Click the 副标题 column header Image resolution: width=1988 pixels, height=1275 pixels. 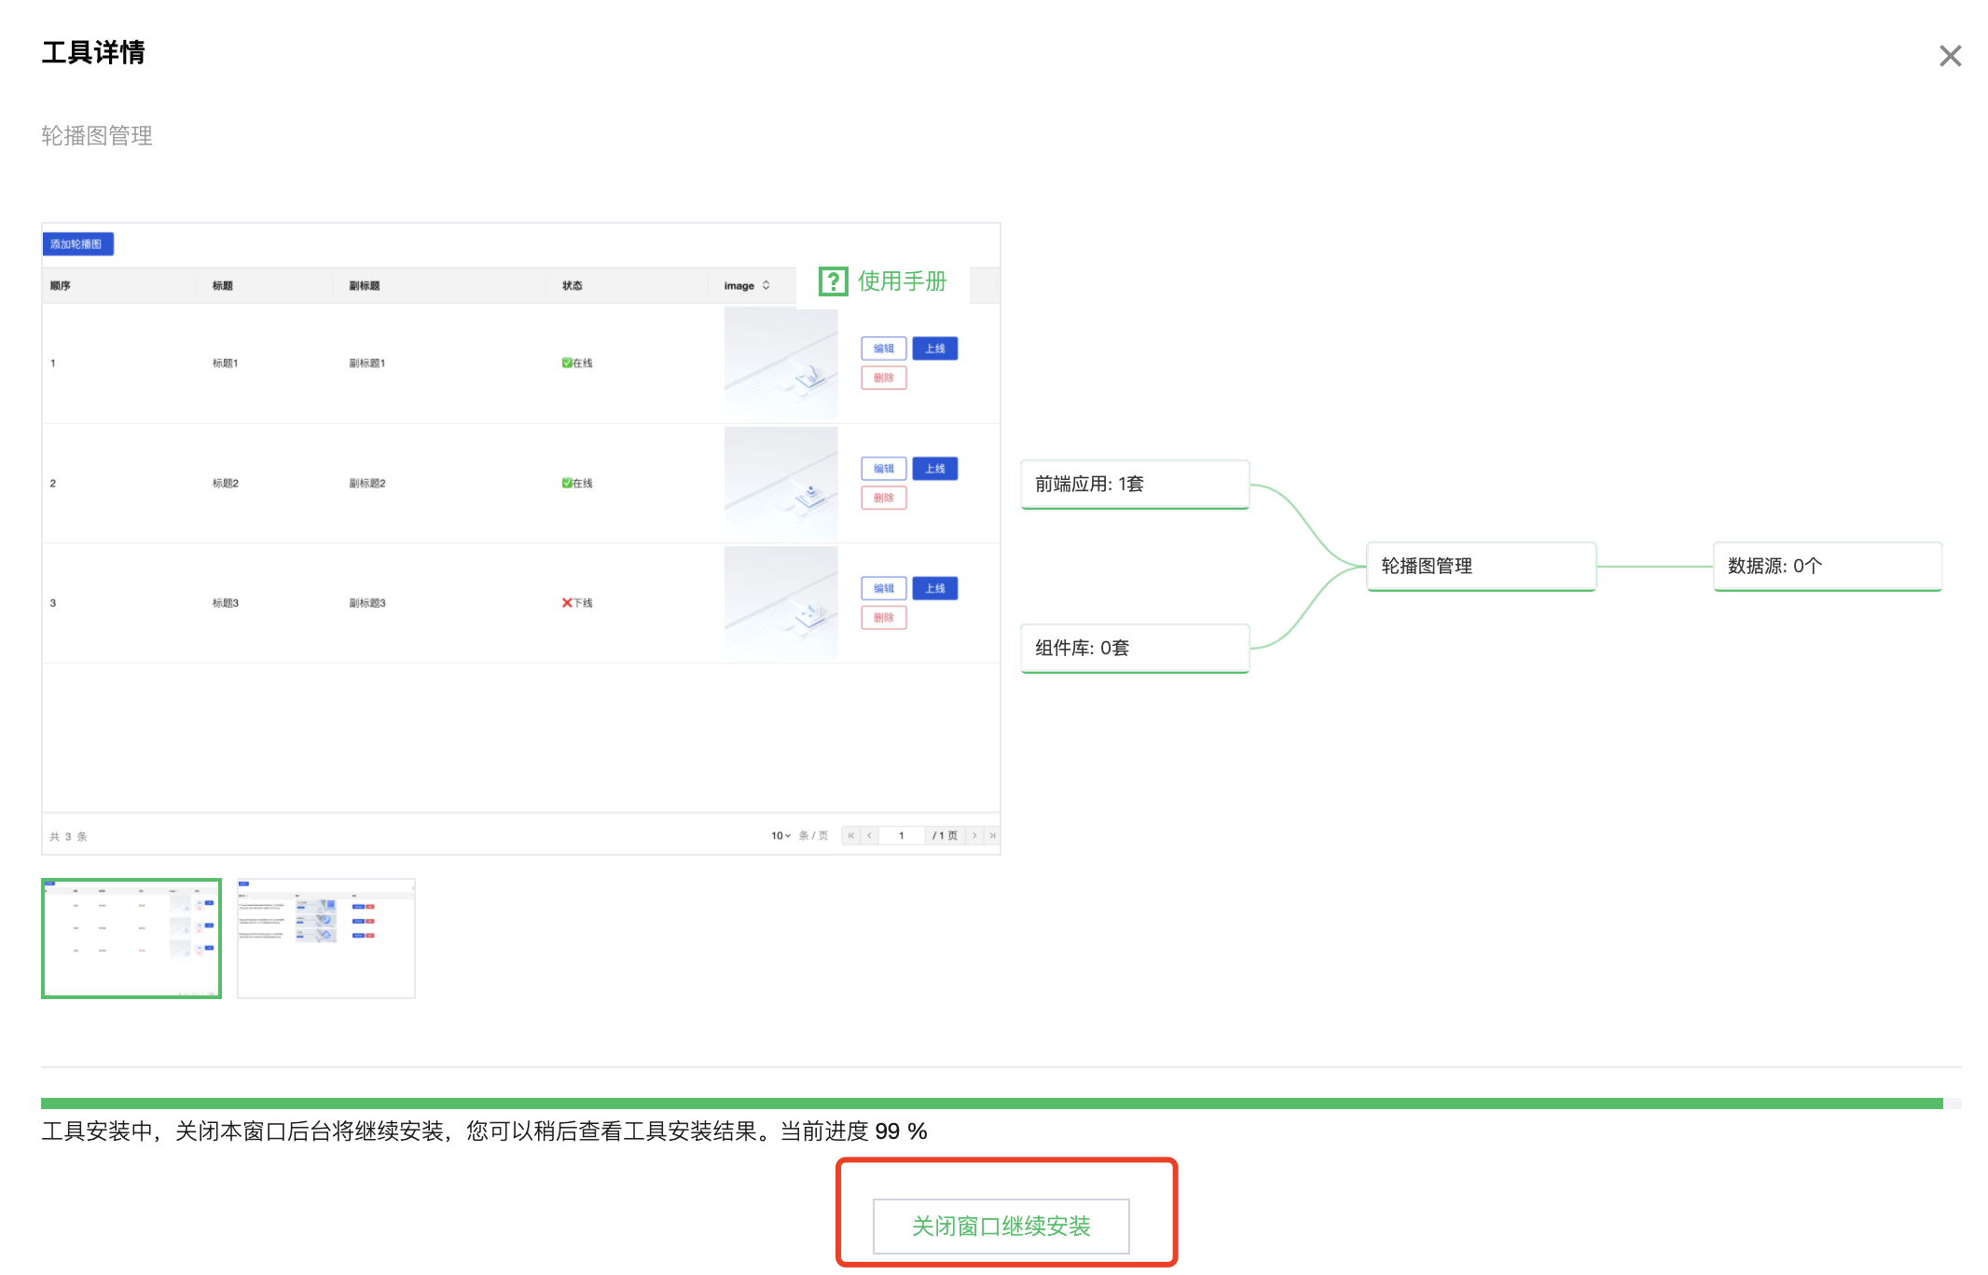[365, 285]
